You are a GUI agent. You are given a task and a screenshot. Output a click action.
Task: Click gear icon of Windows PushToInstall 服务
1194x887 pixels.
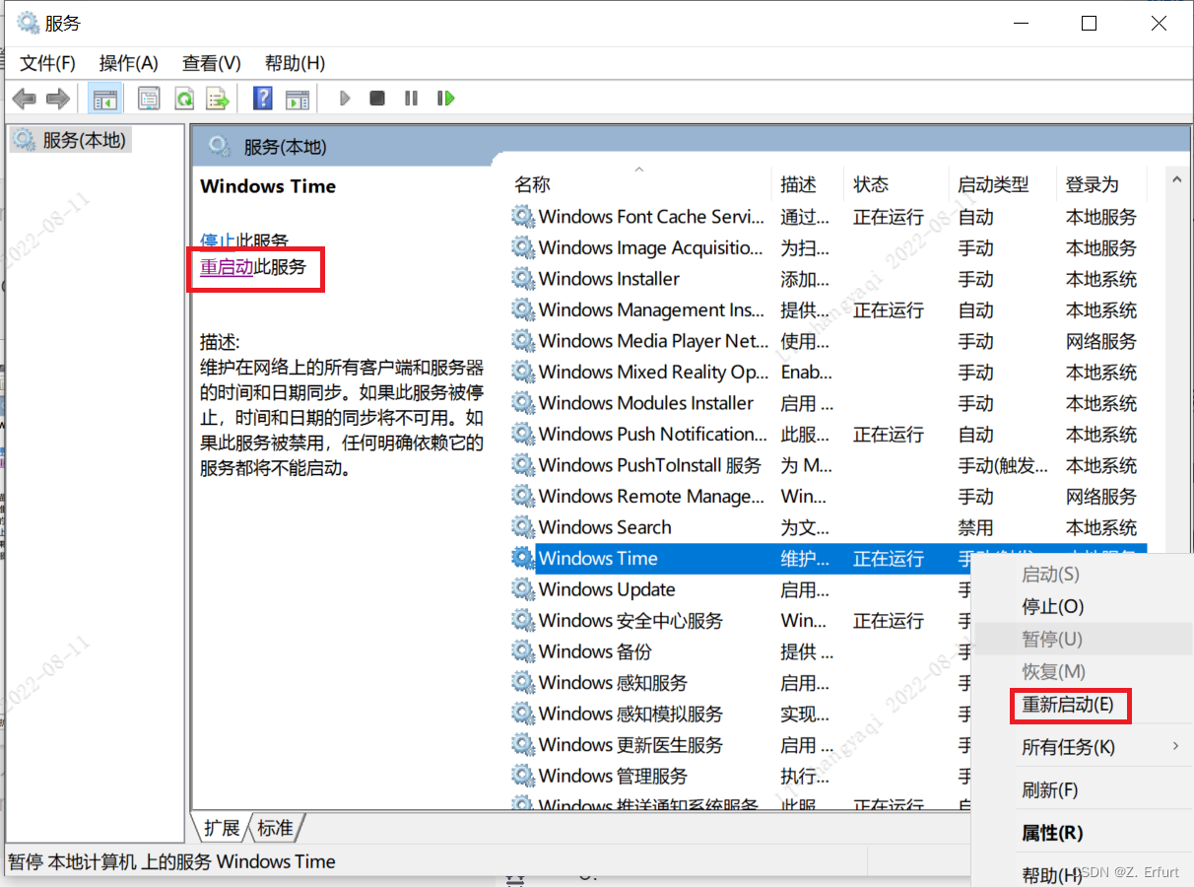point(523,465)
